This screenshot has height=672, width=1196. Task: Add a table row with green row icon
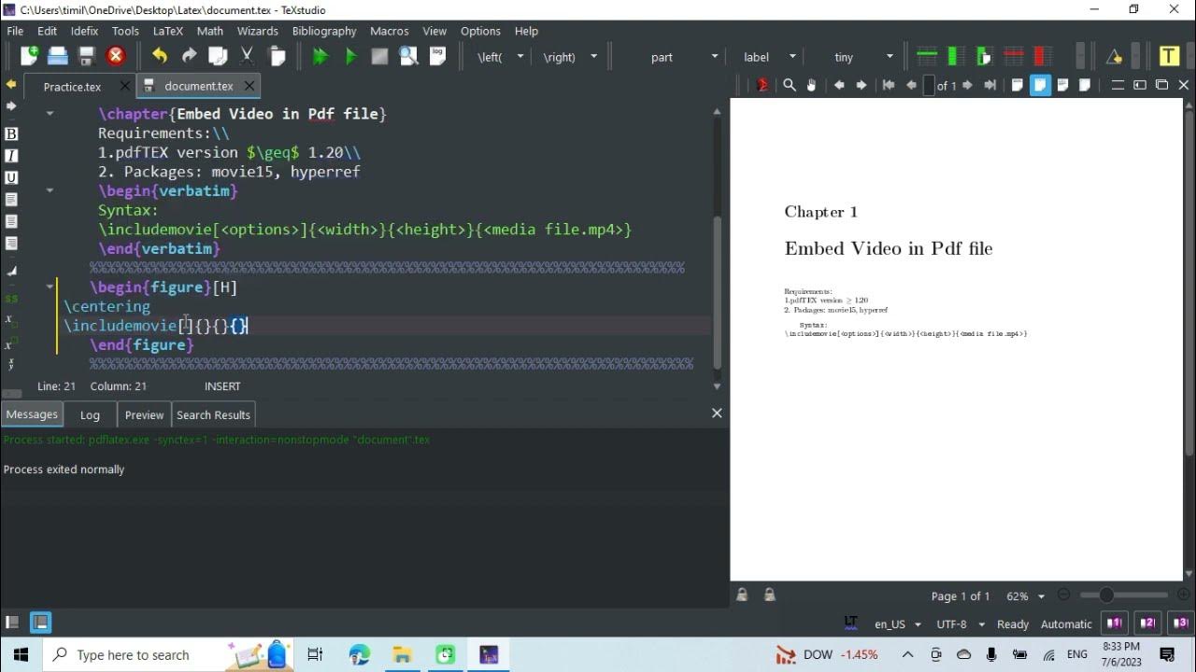click(927, 56)
